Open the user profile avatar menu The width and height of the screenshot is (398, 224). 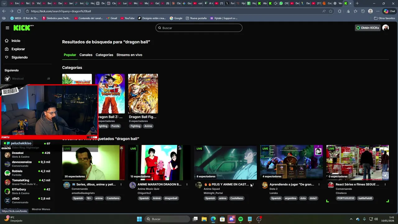pos(386,28)
